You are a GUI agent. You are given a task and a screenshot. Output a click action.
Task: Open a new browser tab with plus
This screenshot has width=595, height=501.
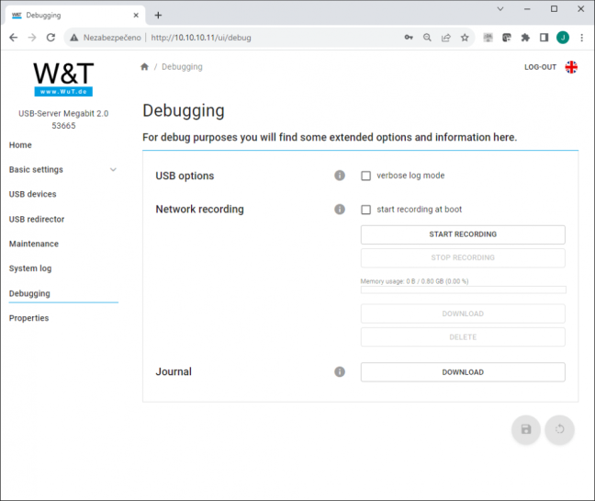point(158,16)
